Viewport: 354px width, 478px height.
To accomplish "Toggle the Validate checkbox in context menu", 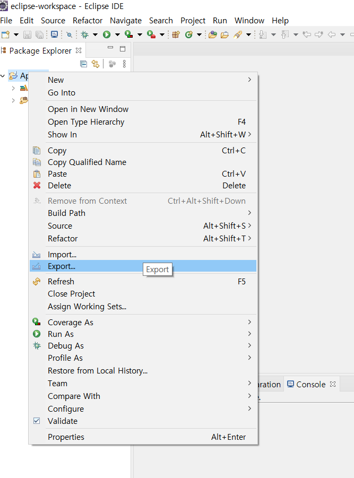I will (x=37, y=421).
